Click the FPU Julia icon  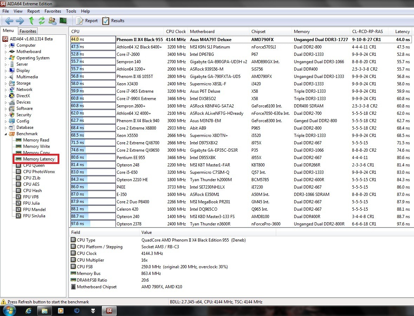point(19,203)
